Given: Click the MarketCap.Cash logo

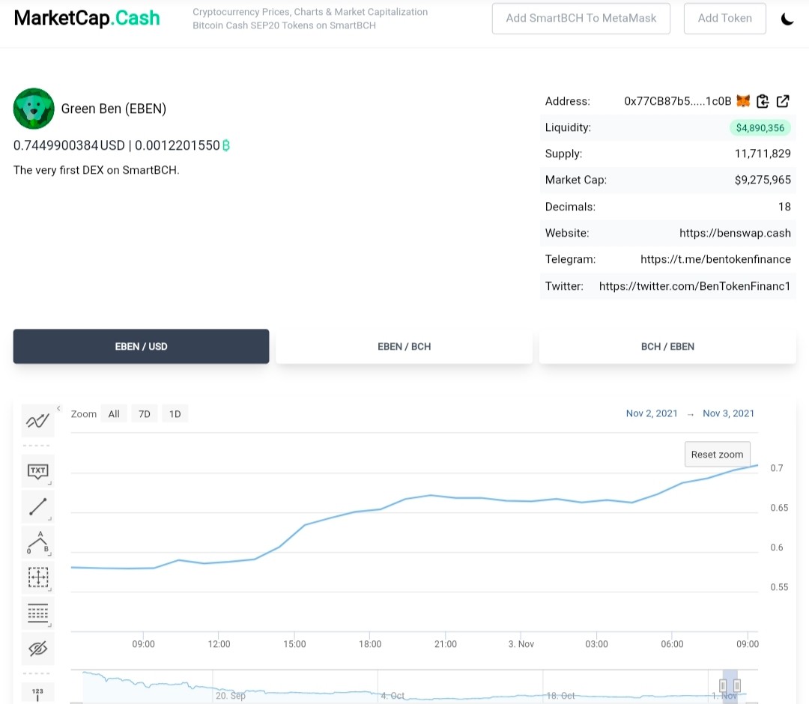Looking at the screenshot, I should coord(87,18).
